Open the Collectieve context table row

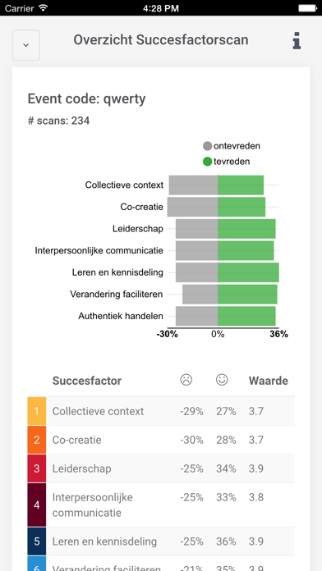coord(161,411)
